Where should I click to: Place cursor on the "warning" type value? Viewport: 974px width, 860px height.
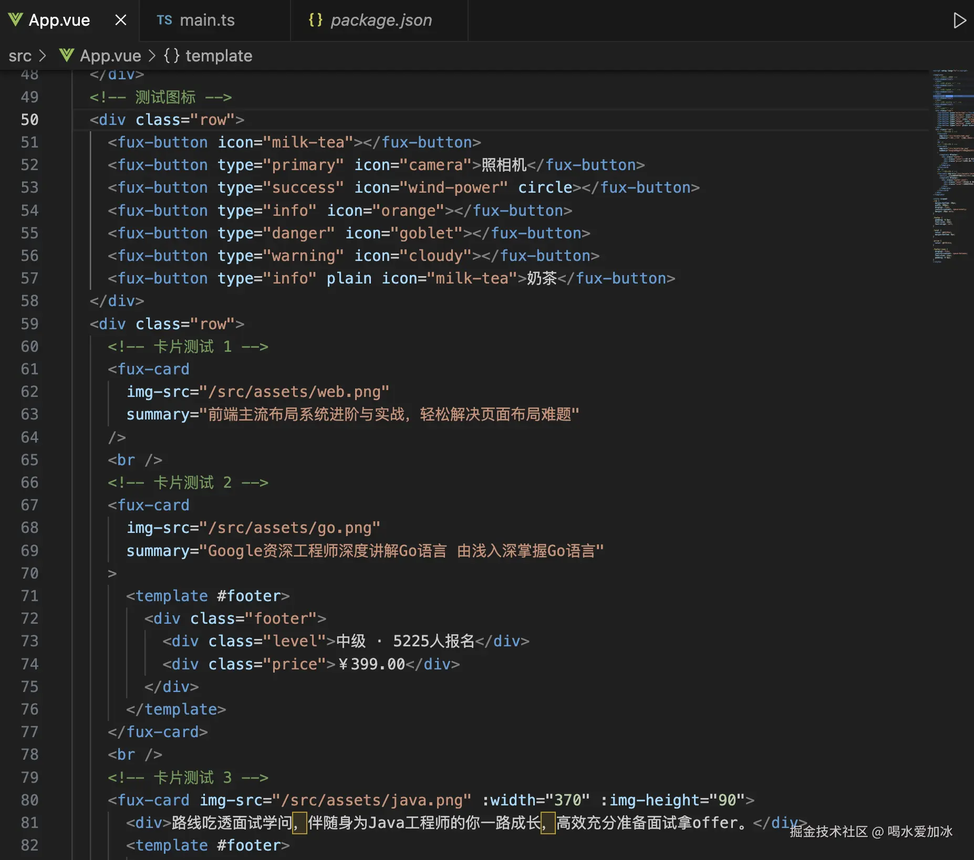coord(304,256)
